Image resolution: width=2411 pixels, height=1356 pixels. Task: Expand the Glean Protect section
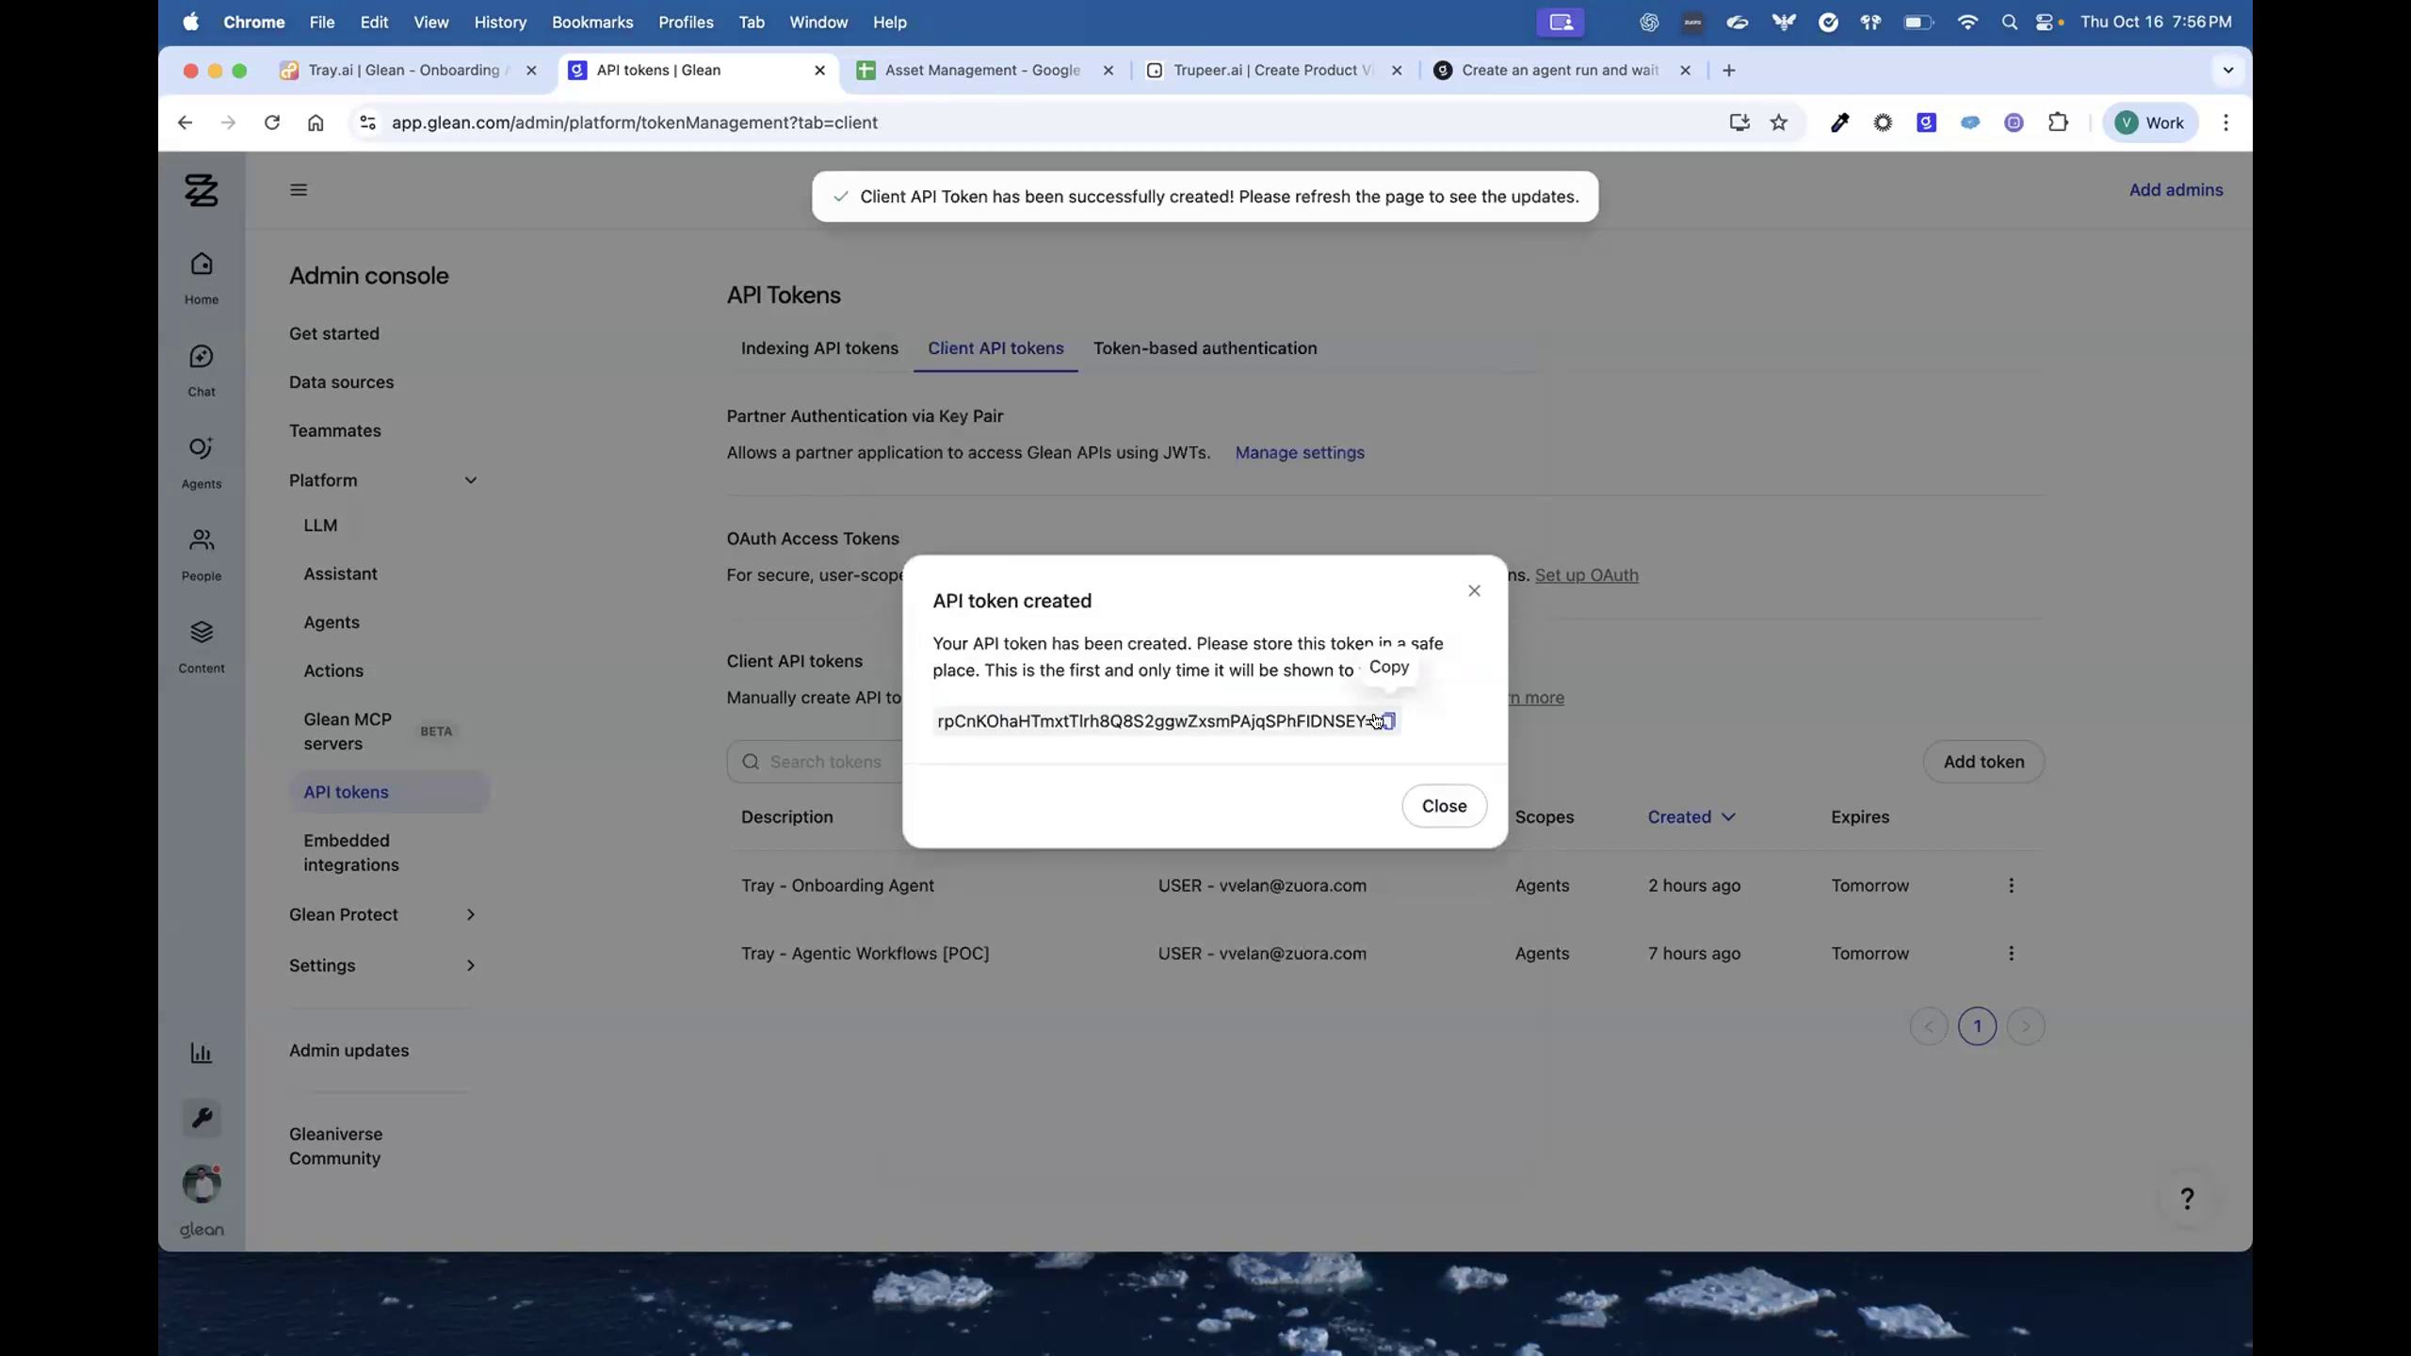coord(470,913)
